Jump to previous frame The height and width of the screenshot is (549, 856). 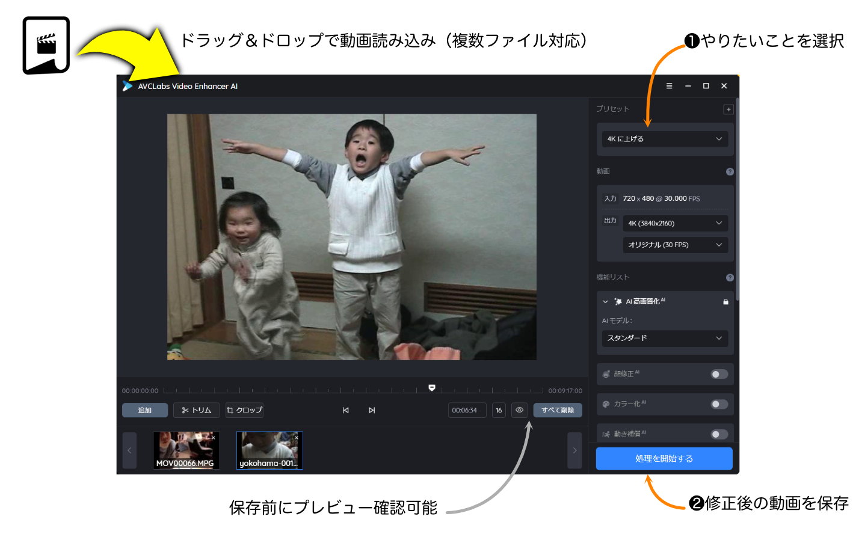[345, 410]
